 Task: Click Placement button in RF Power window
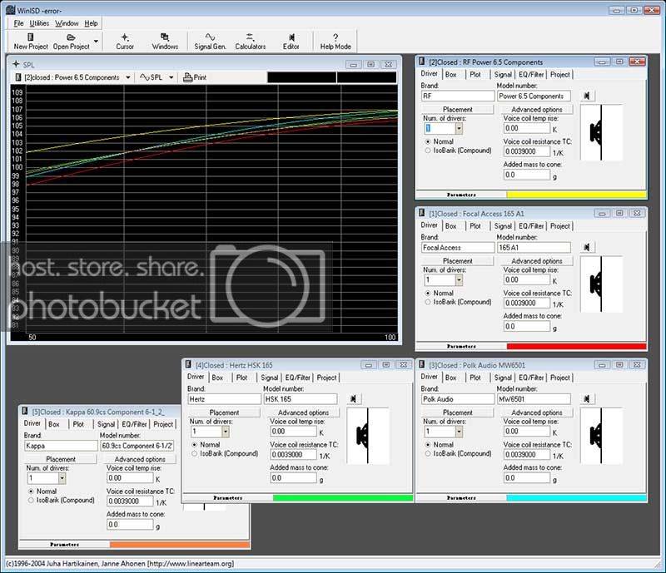(457, 109)
